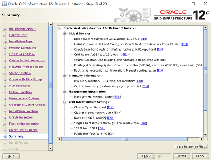Click the Java installer icon in title bar
This screenshot has width=211, height=160.
pos(4,4)
